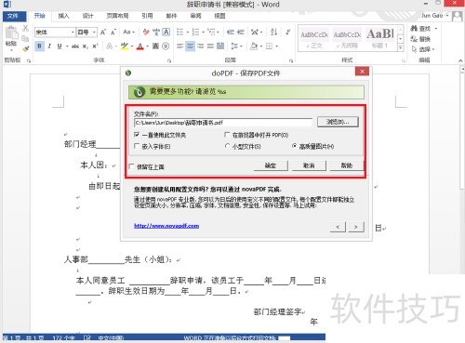Open the Change Case Aa dropdown
This screenshot has height=343, width=465.
click(128, 32)
